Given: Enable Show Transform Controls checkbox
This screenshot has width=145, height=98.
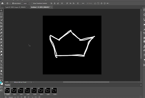Looking at the screenshot, I should (32, 3).
